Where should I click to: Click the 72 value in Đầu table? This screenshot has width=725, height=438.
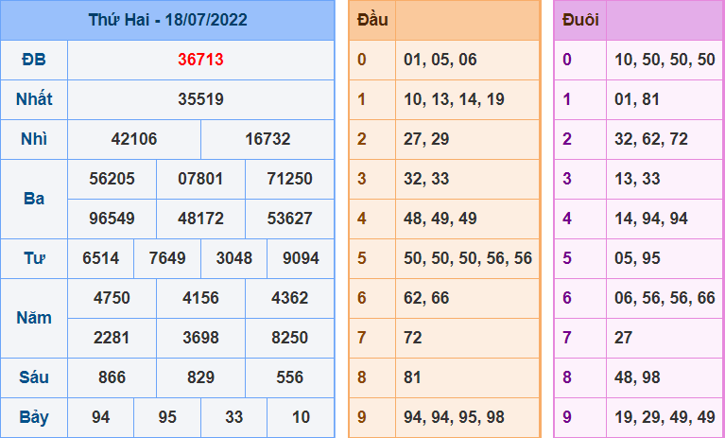coord(413,338)
